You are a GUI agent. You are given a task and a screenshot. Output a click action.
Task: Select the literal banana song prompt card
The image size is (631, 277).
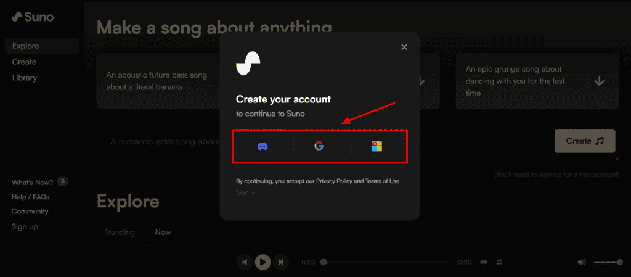(x=158, y=81)
